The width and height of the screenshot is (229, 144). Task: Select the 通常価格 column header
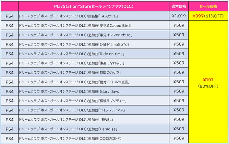click(178, 7)
